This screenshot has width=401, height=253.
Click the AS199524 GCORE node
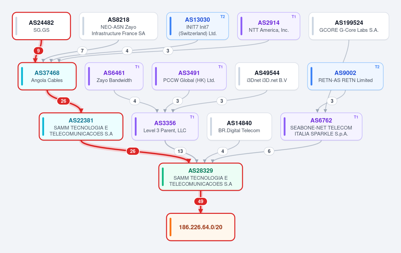point(349,26)
